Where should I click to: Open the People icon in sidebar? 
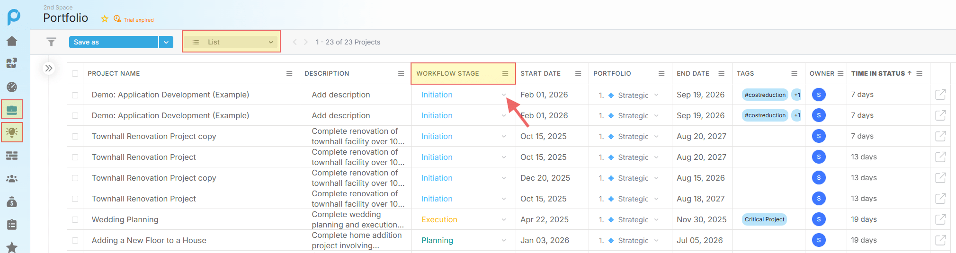point(12,179)
